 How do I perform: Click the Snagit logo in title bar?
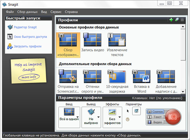point(5,4)
